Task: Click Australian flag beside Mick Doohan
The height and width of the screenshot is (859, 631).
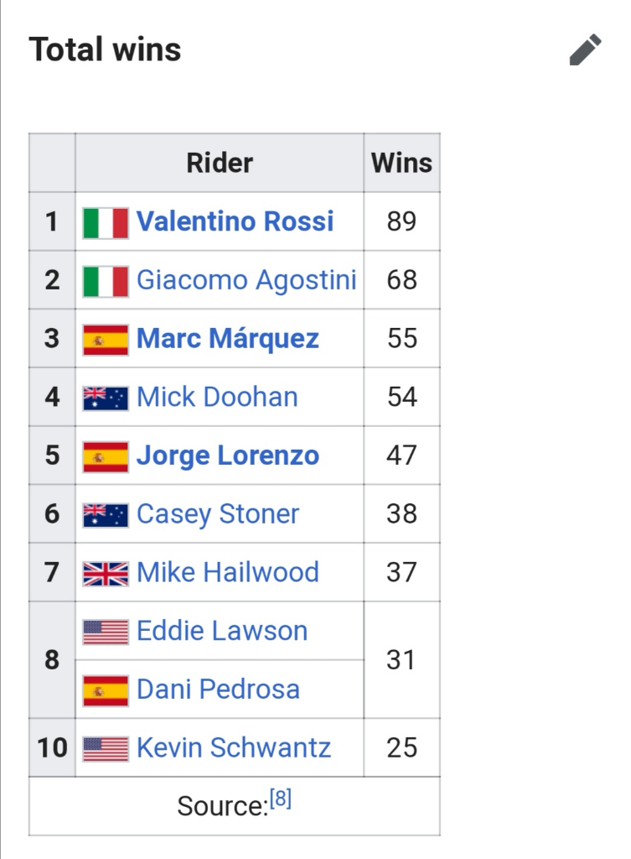Action: click(x=106, y=398)
